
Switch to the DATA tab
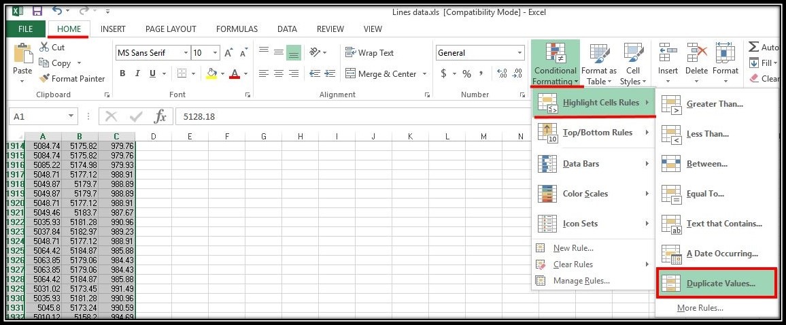click(x=287, y=29)
